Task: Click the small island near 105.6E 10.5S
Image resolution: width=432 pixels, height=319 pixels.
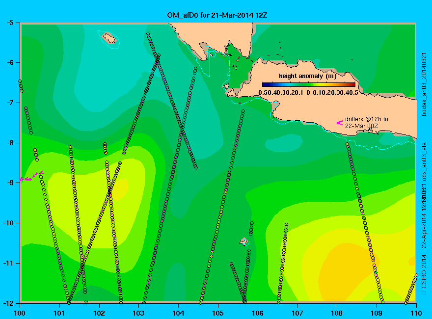Action: (244, 241)
